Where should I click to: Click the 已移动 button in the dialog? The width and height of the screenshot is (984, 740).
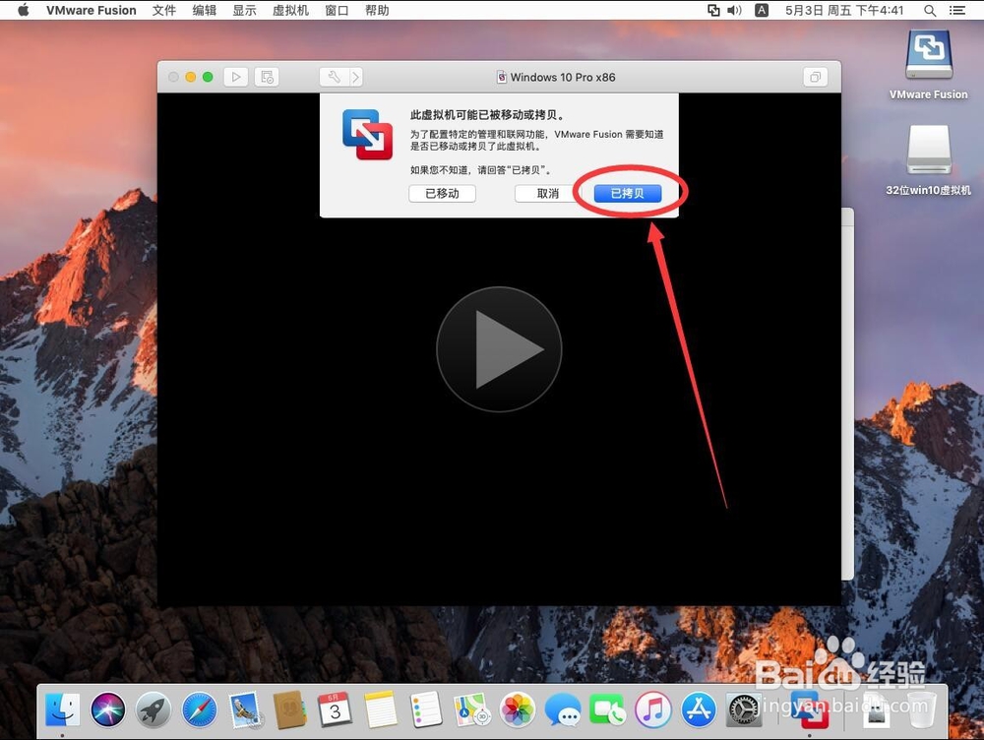click(442, 193)
